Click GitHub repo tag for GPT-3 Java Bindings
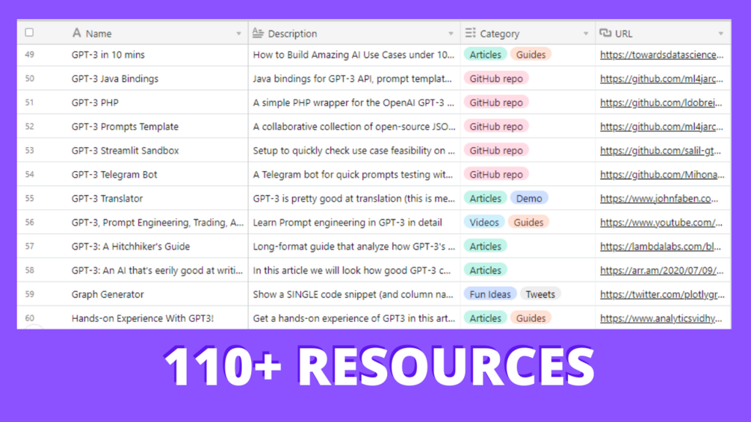 [x=496, y=78]
